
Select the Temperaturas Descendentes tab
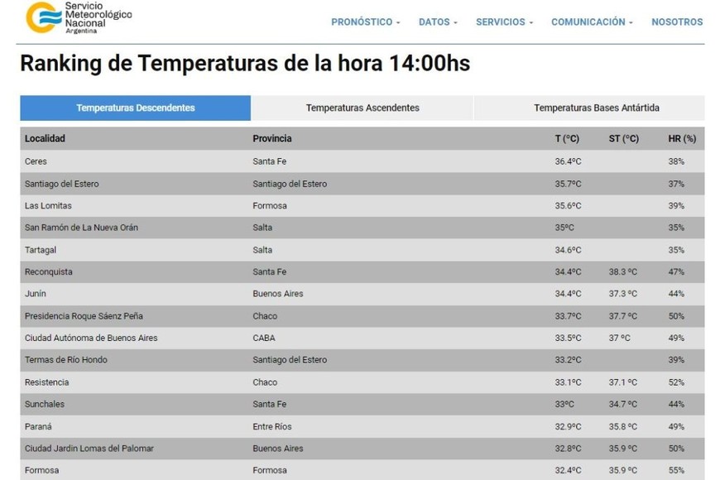coord(136,108)
